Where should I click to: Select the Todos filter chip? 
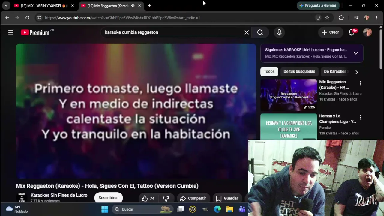tap(269, 72)
